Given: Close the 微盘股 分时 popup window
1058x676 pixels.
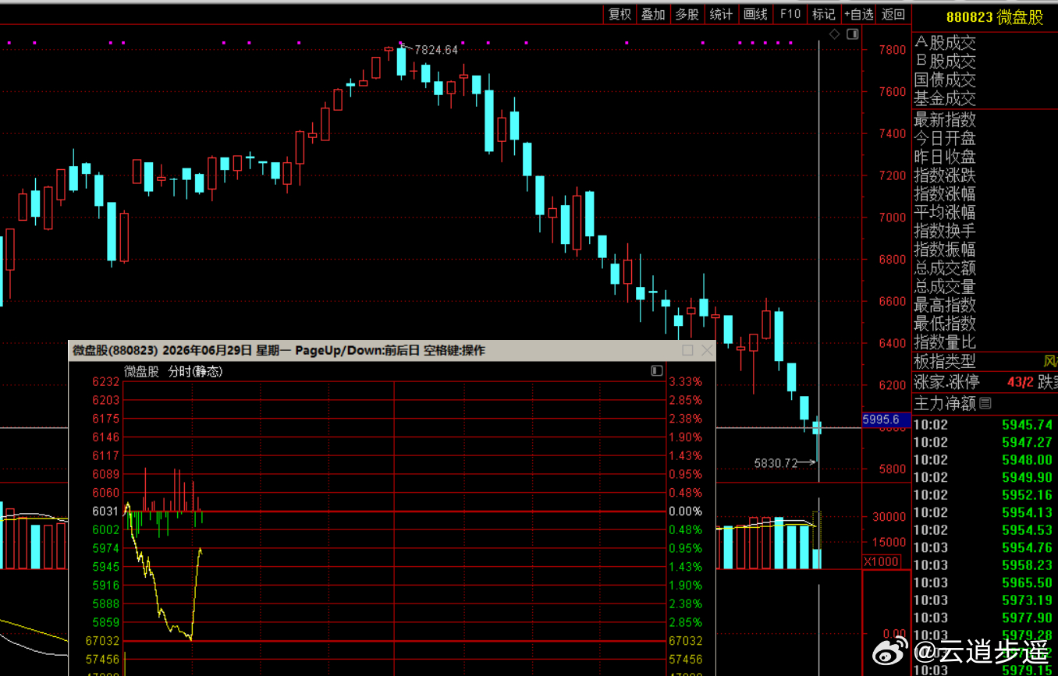Looking at the screenshot, I should pos(707,351).
